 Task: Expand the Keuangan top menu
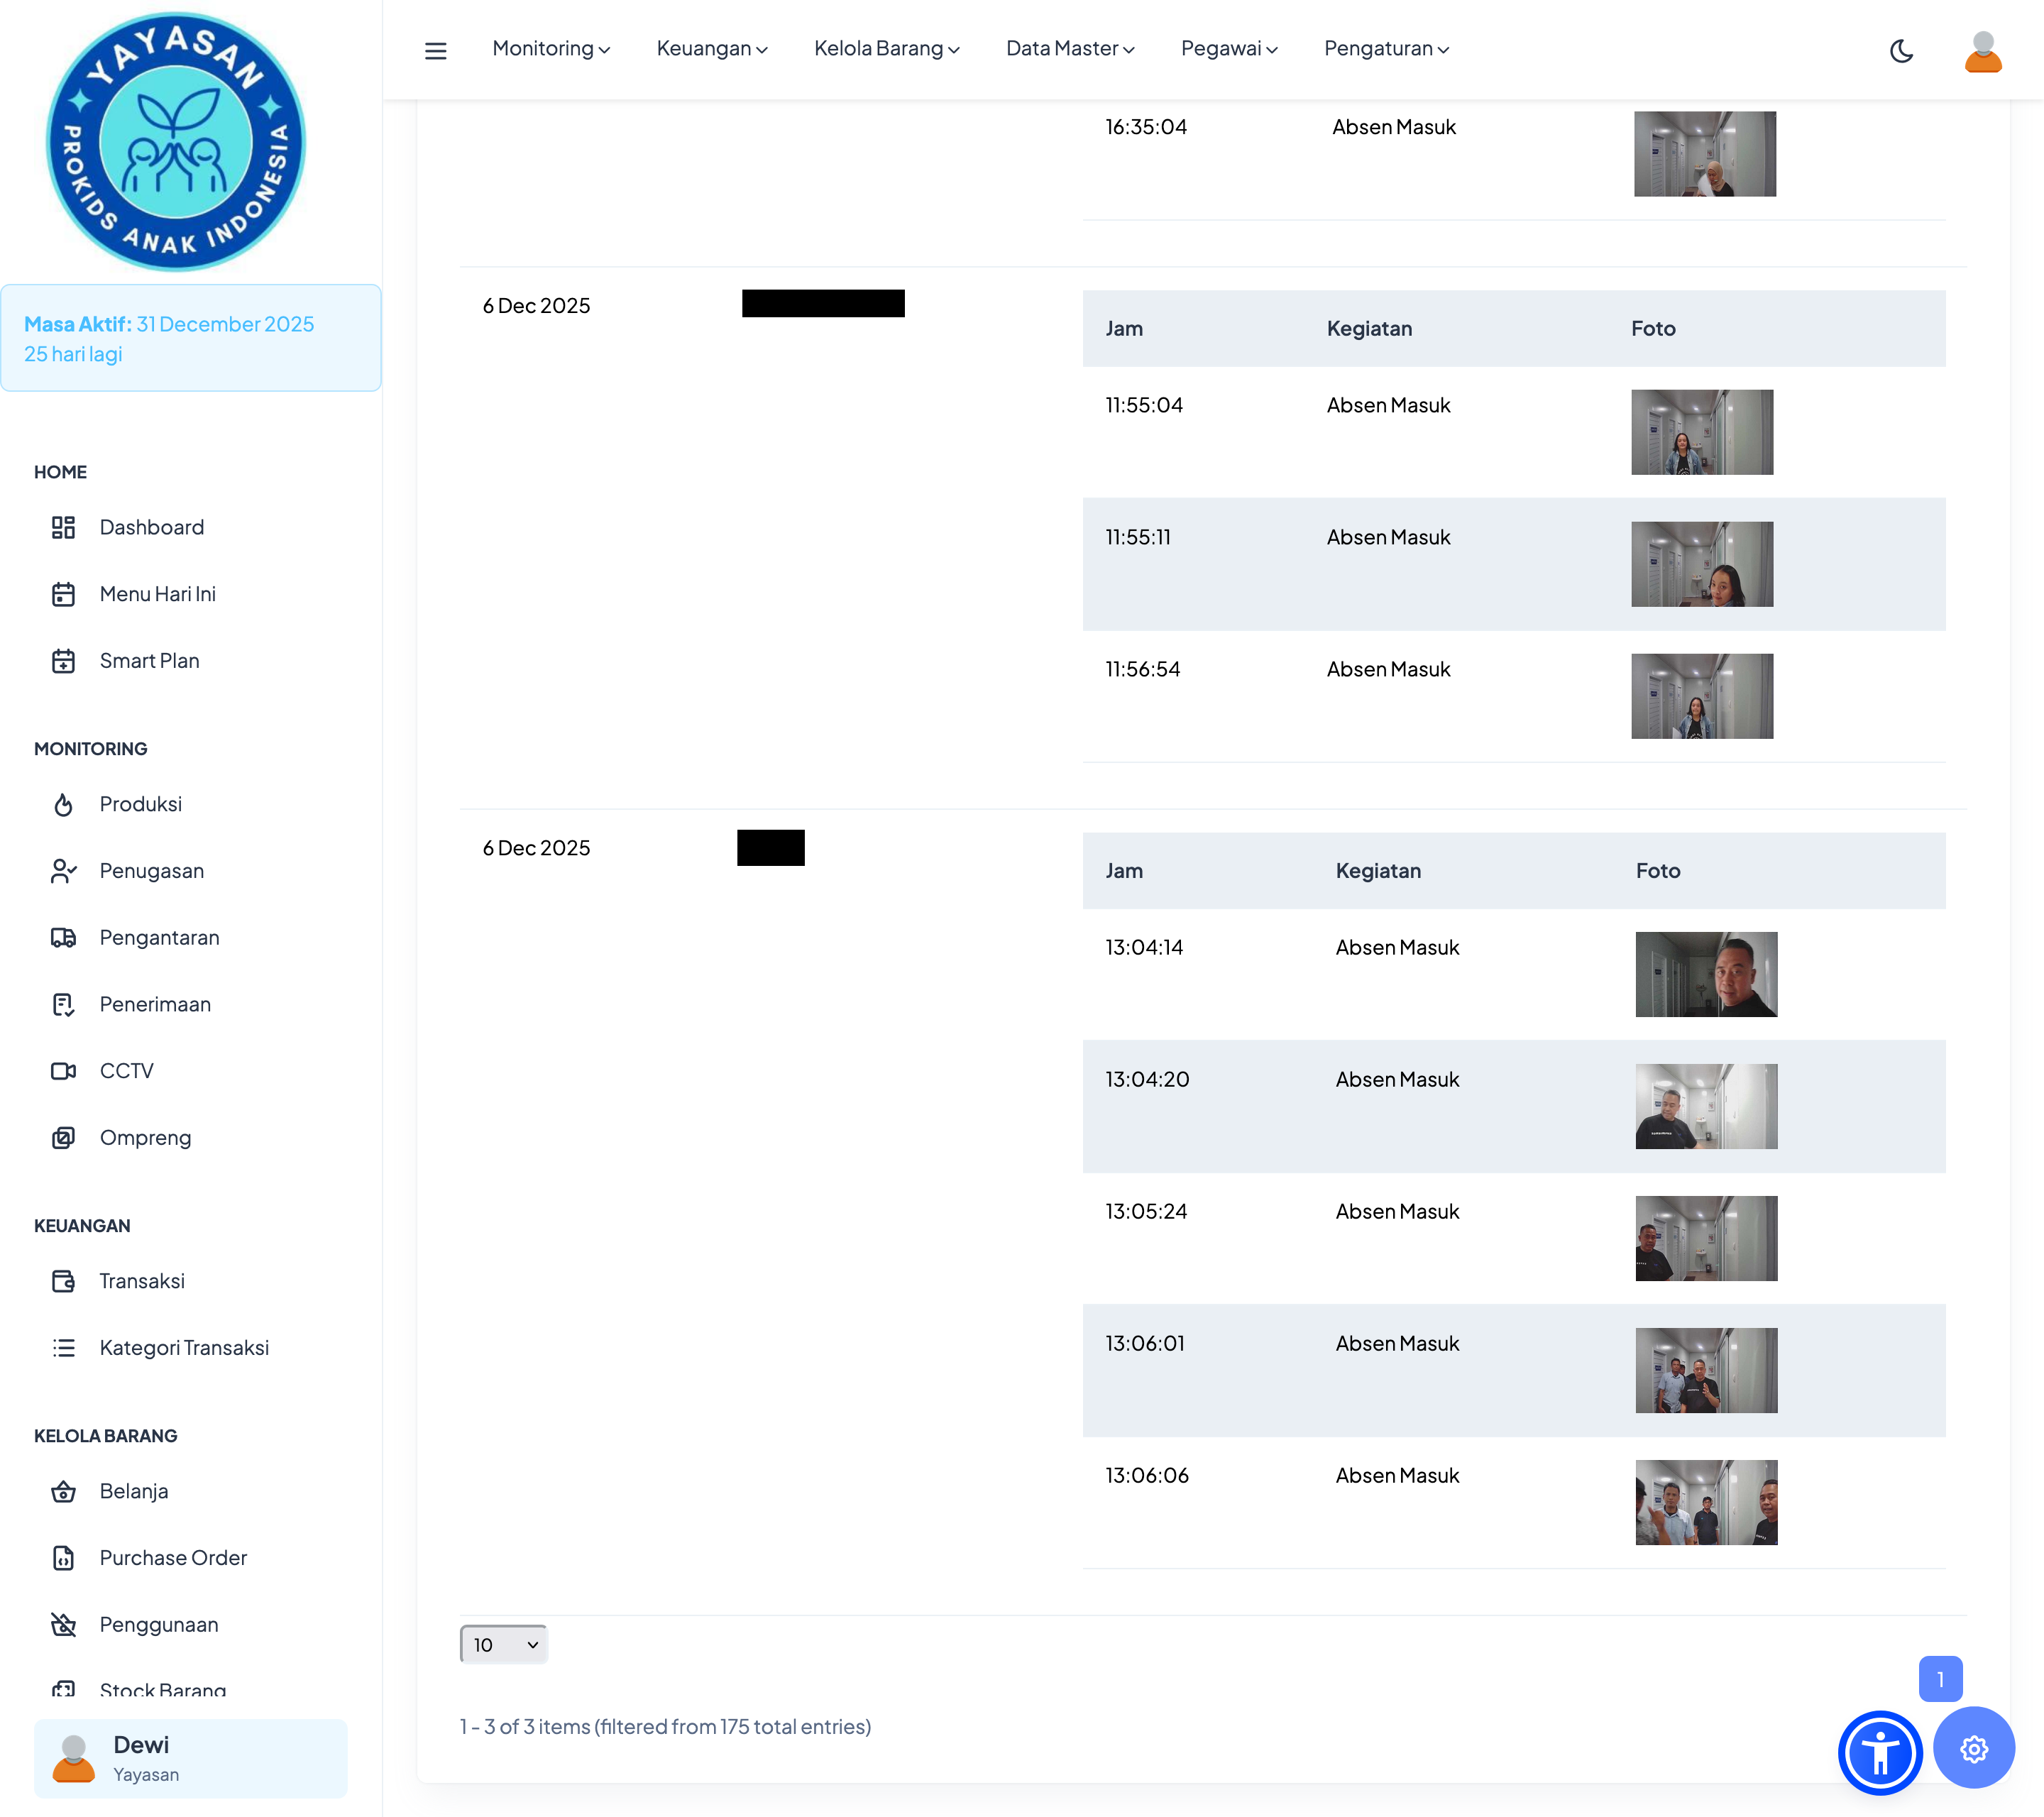[711, 48]
